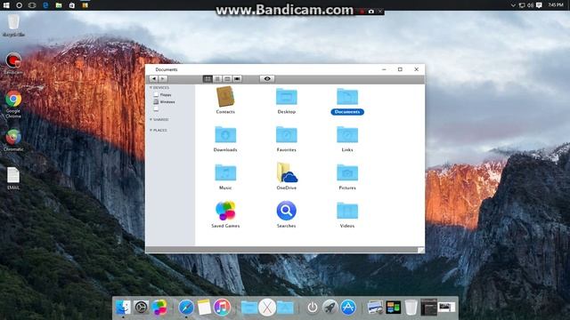This screenshot has width=570, height=320.
Task: Toggle the Quick Look eye button
Action: 267,79
